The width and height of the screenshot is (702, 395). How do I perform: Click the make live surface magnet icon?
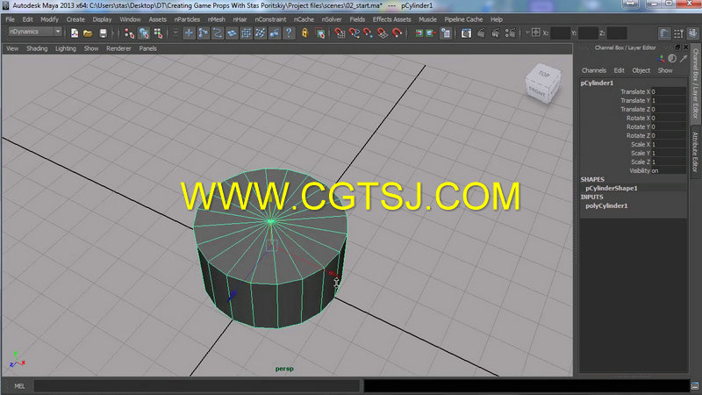point(397,33)
